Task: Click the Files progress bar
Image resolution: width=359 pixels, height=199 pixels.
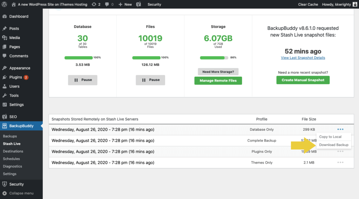Action: tap(146, 58)
